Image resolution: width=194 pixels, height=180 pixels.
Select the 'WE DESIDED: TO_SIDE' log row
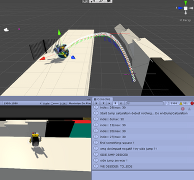[143, 166]
